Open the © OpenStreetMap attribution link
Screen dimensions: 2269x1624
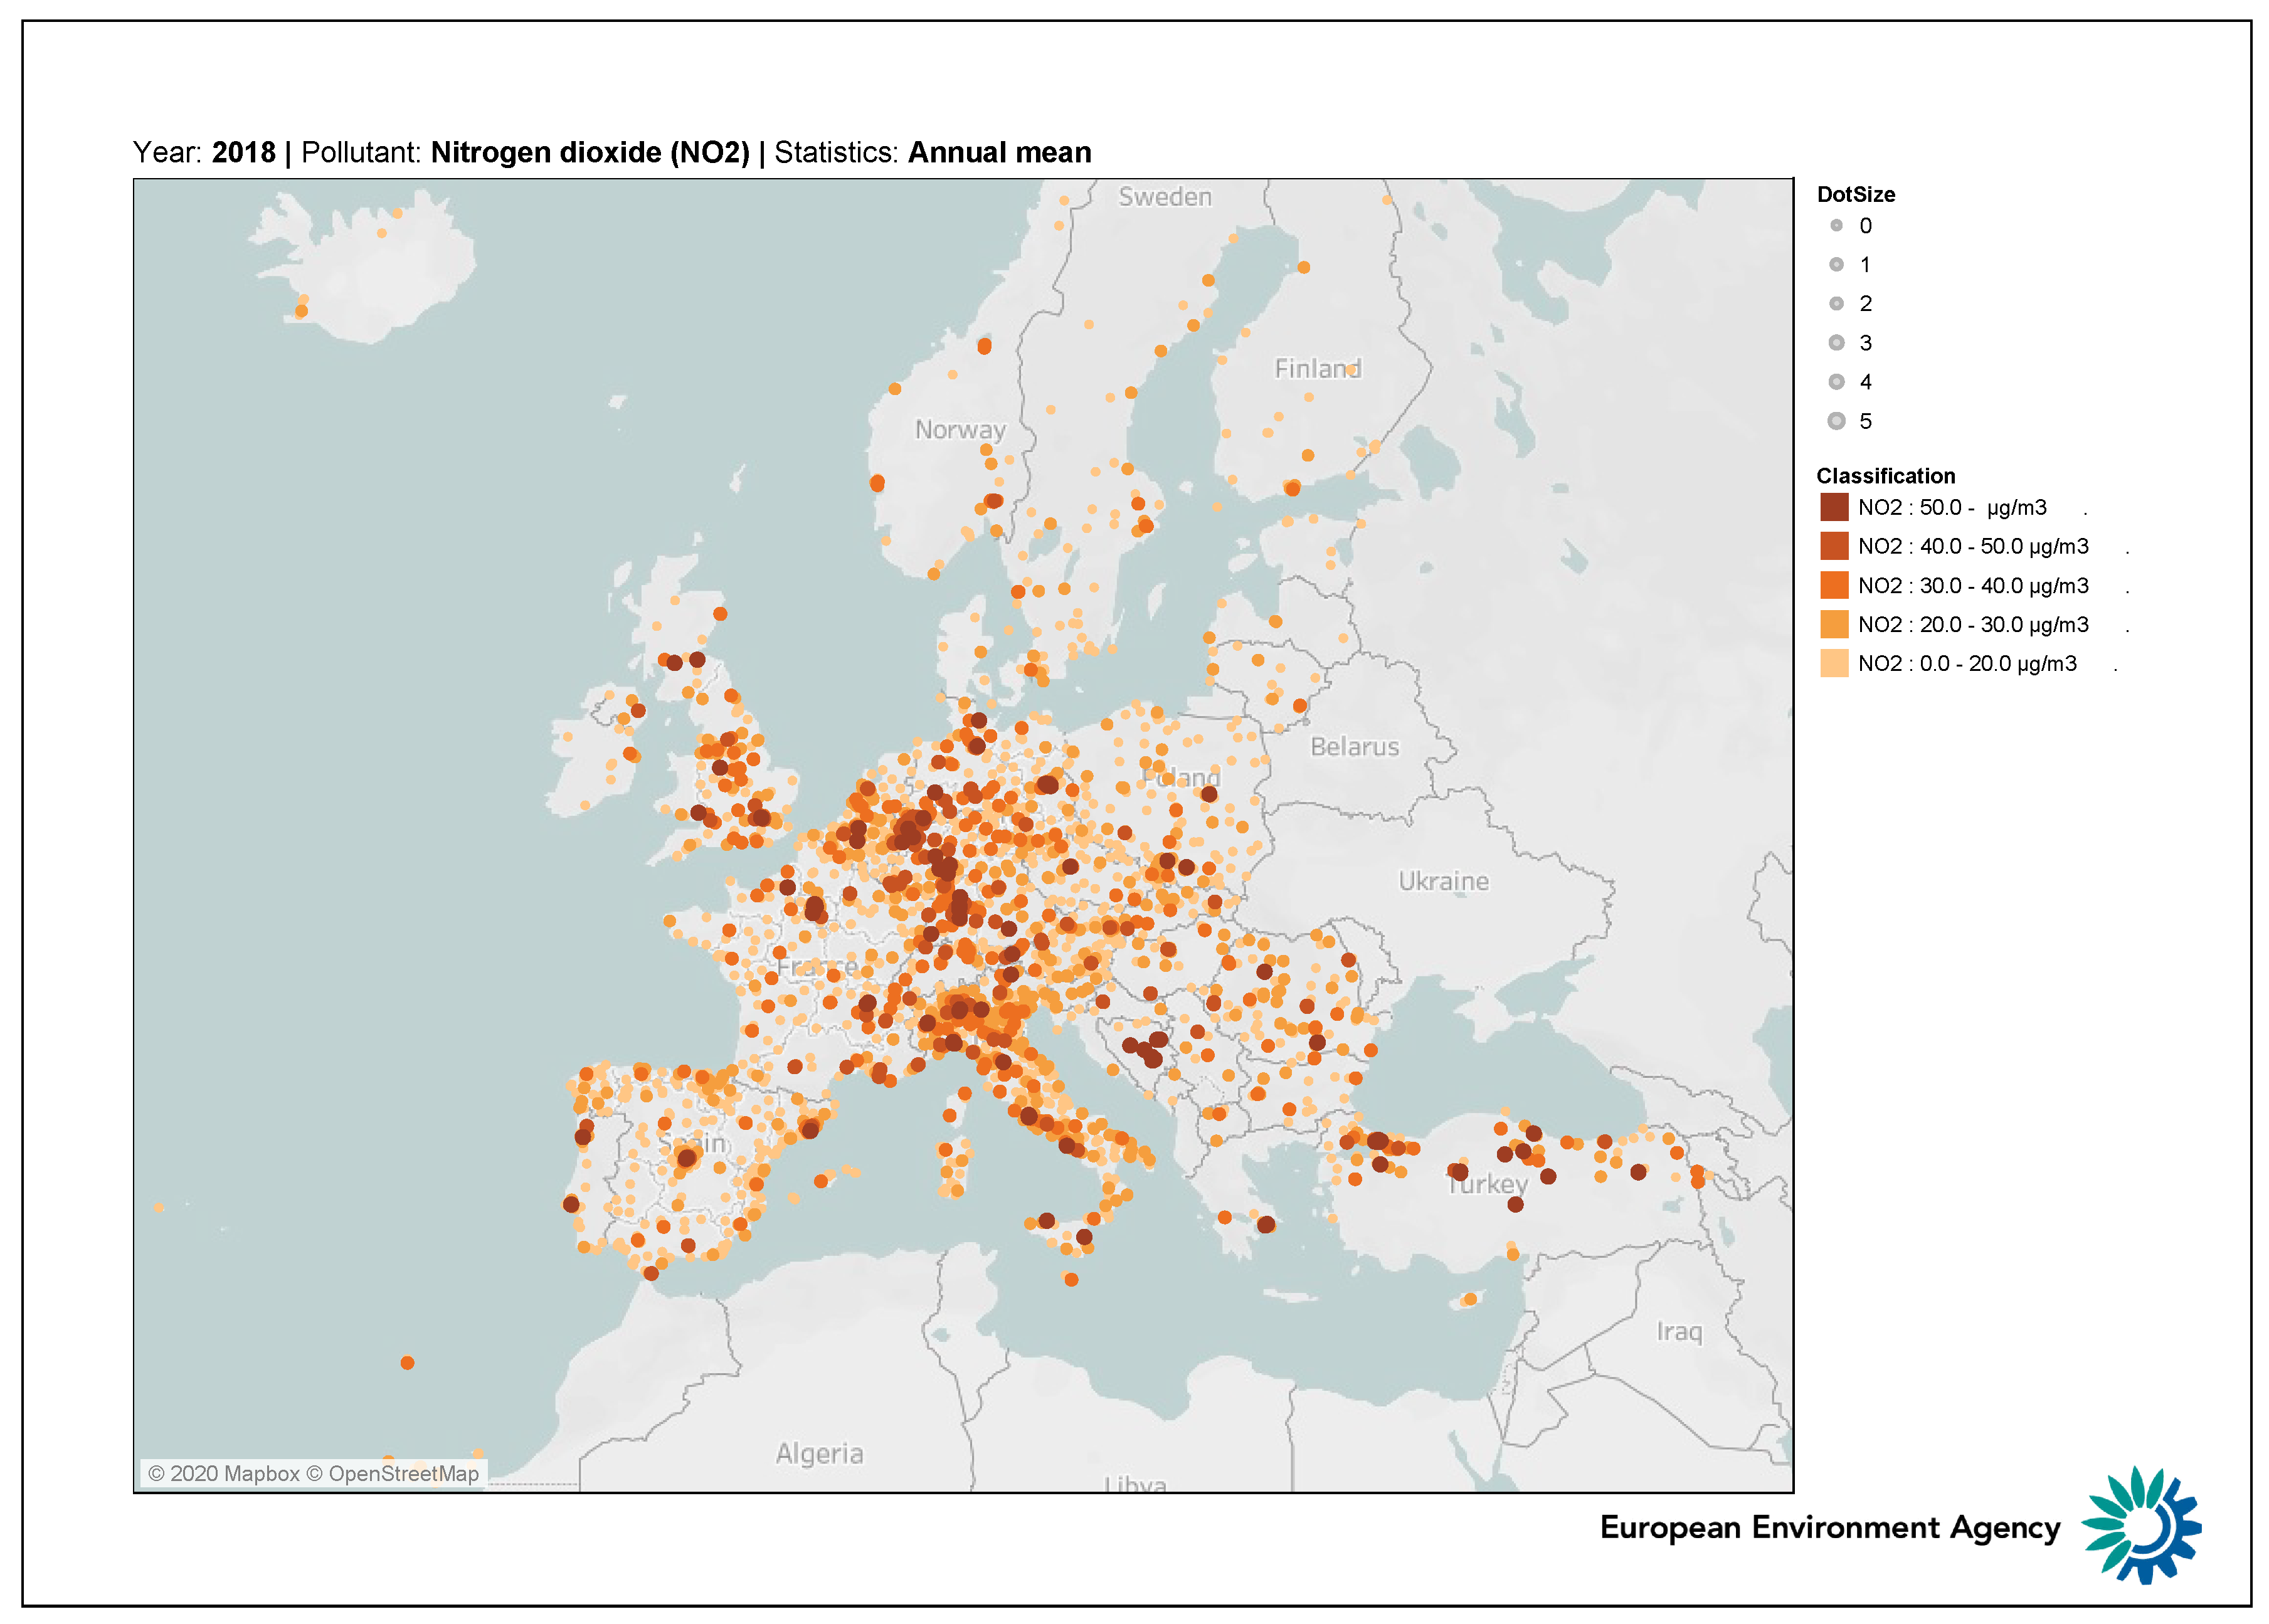coord(393,1473)
